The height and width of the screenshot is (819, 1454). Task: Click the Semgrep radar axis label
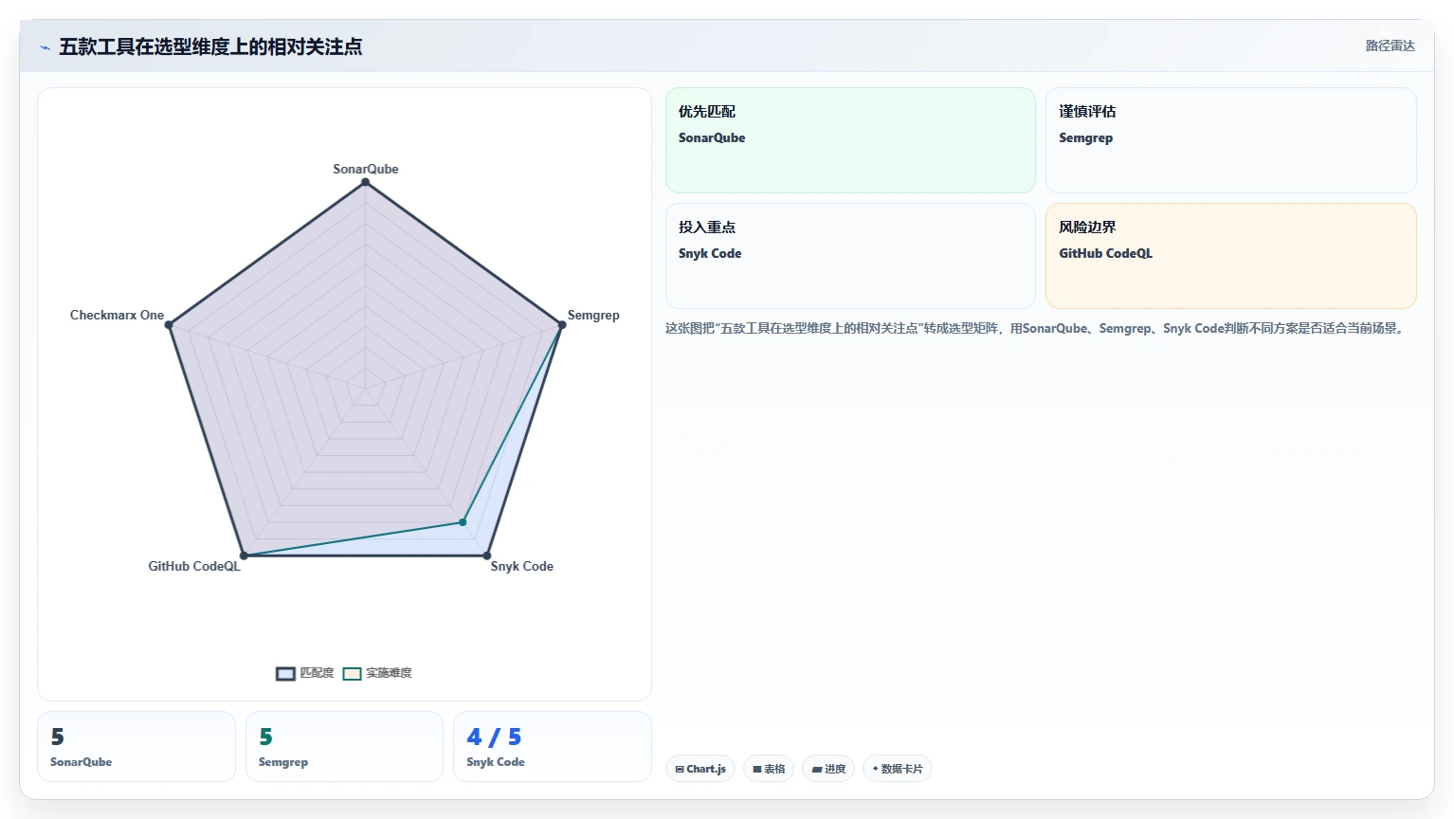tap(593, 315)
